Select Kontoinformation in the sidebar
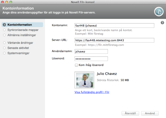The image size is (166, 118). (x=22, y=25)
